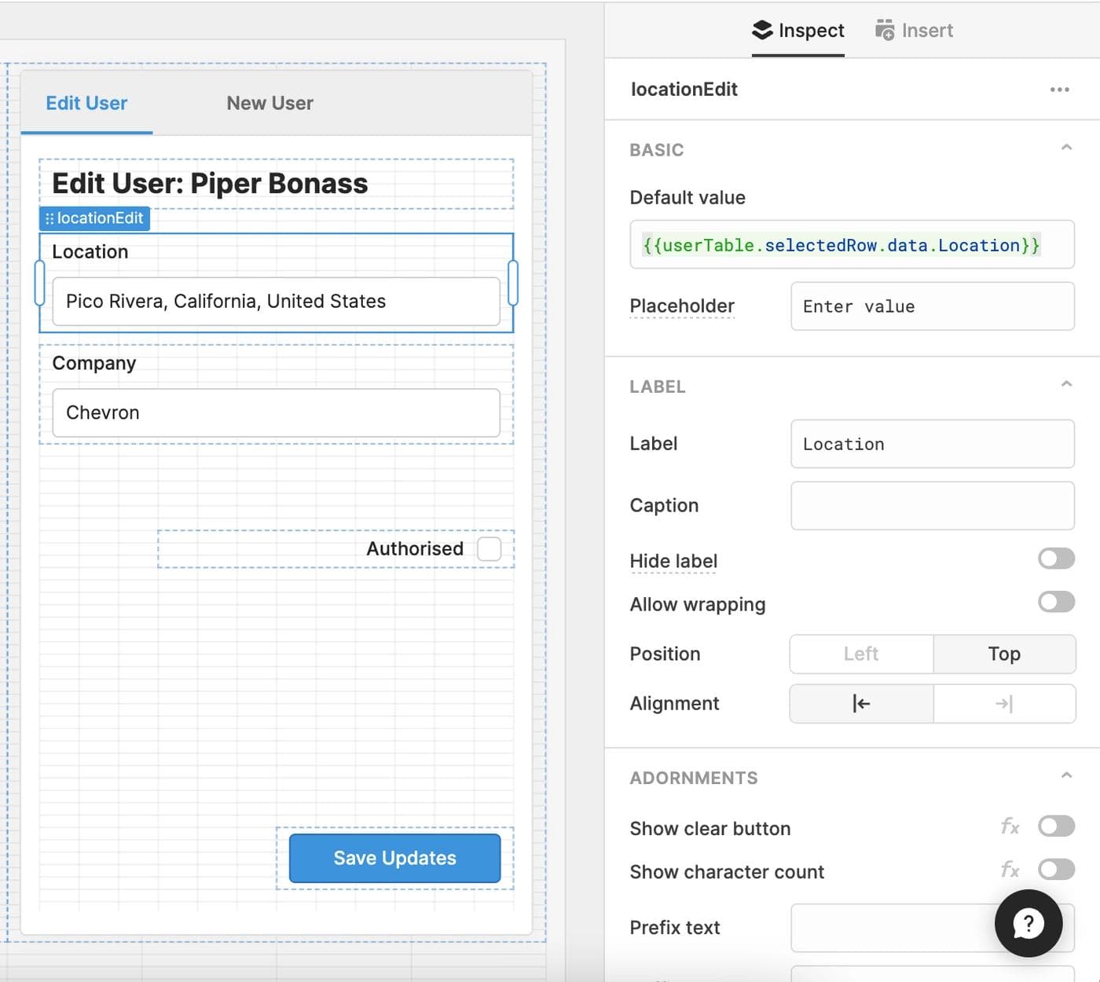Collapse the BASIC section
This screenshot has height=982, width=1100.
(1065, 148)
